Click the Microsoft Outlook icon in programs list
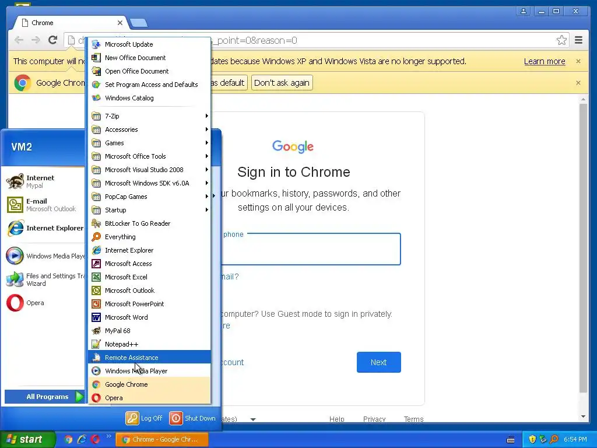The height and width of the screenshot is (448, 597). point(96,290)
